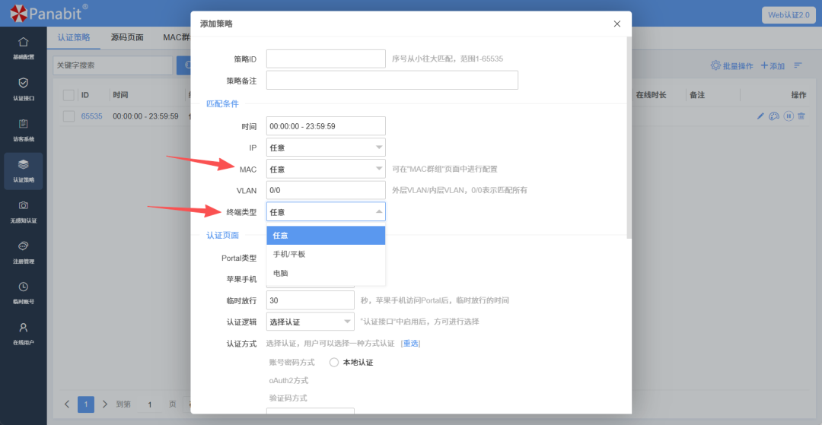
Task: Choose 手机/平板 in the terminal type list
Action: [x=326, y=255]
